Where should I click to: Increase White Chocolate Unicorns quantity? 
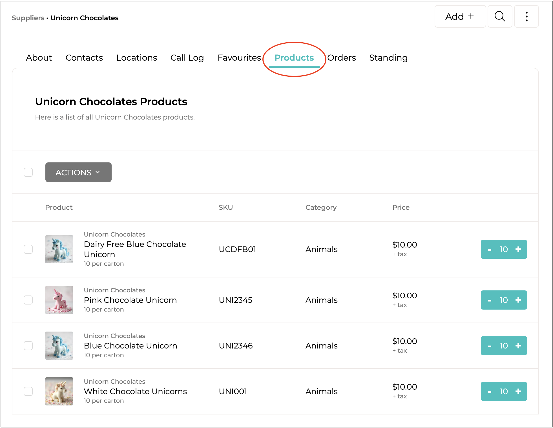coord(518,391)
